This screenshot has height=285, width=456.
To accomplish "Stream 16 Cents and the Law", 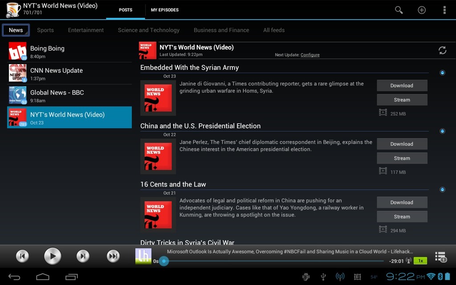I will 402,217.
